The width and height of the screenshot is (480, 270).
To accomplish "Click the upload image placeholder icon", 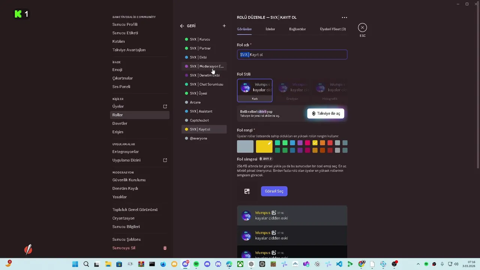I will [247, 191].
